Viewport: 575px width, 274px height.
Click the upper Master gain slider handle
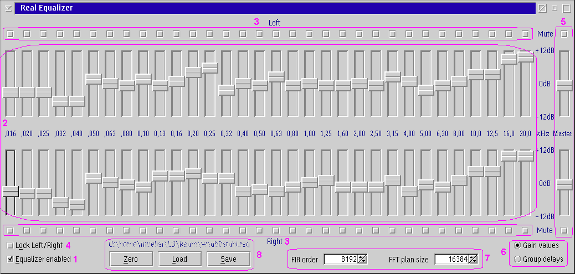point(564,85)
